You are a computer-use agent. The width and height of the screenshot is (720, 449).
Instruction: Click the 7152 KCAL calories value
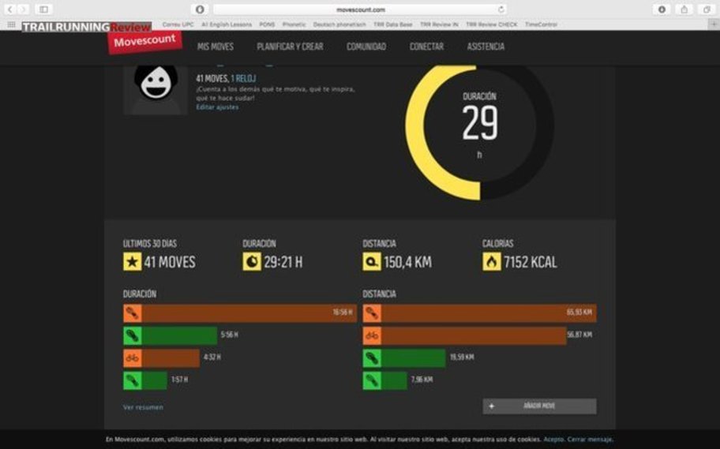click(x=531, y=262)
